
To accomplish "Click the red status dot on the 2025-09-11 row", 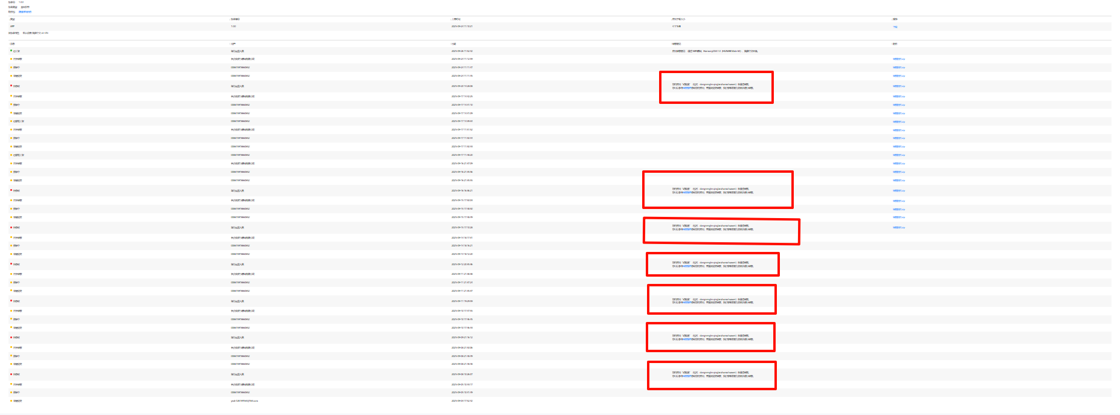I will pyautogui.click(x=11, y=301).
